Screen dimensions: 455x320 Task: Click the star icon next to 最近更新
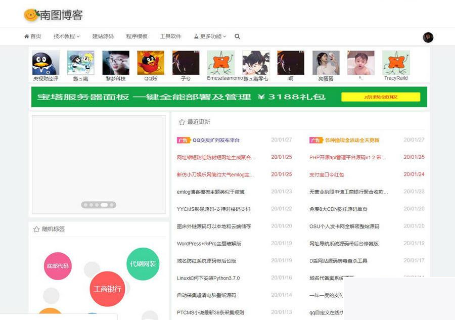(180, 121)
